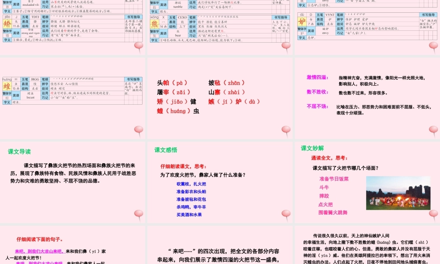Click the word 嫉(jí)妒(dù)
This screenshot has width=440, height=264.
(x=234, y=102)
